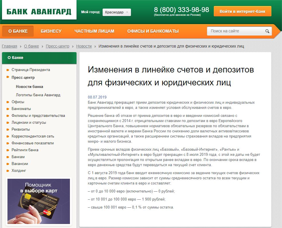Open Офисы in sidebar
This screenshot has width=282, height=228.
(x=18, y=102)
